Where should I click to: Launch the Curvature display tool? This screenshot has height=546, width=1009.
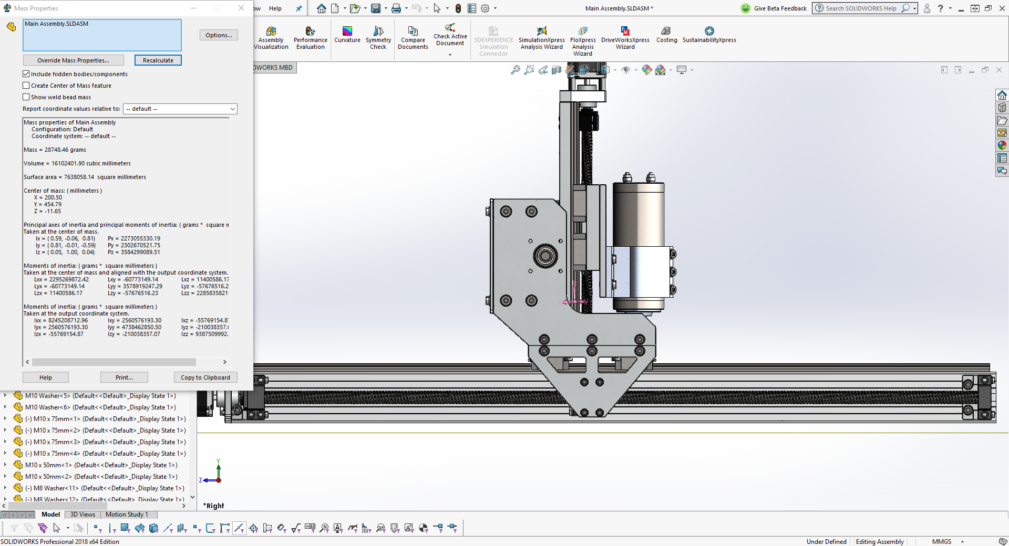click(x=347, y=35)
